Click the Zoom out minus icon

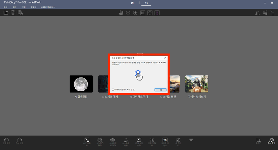point(128,13)
